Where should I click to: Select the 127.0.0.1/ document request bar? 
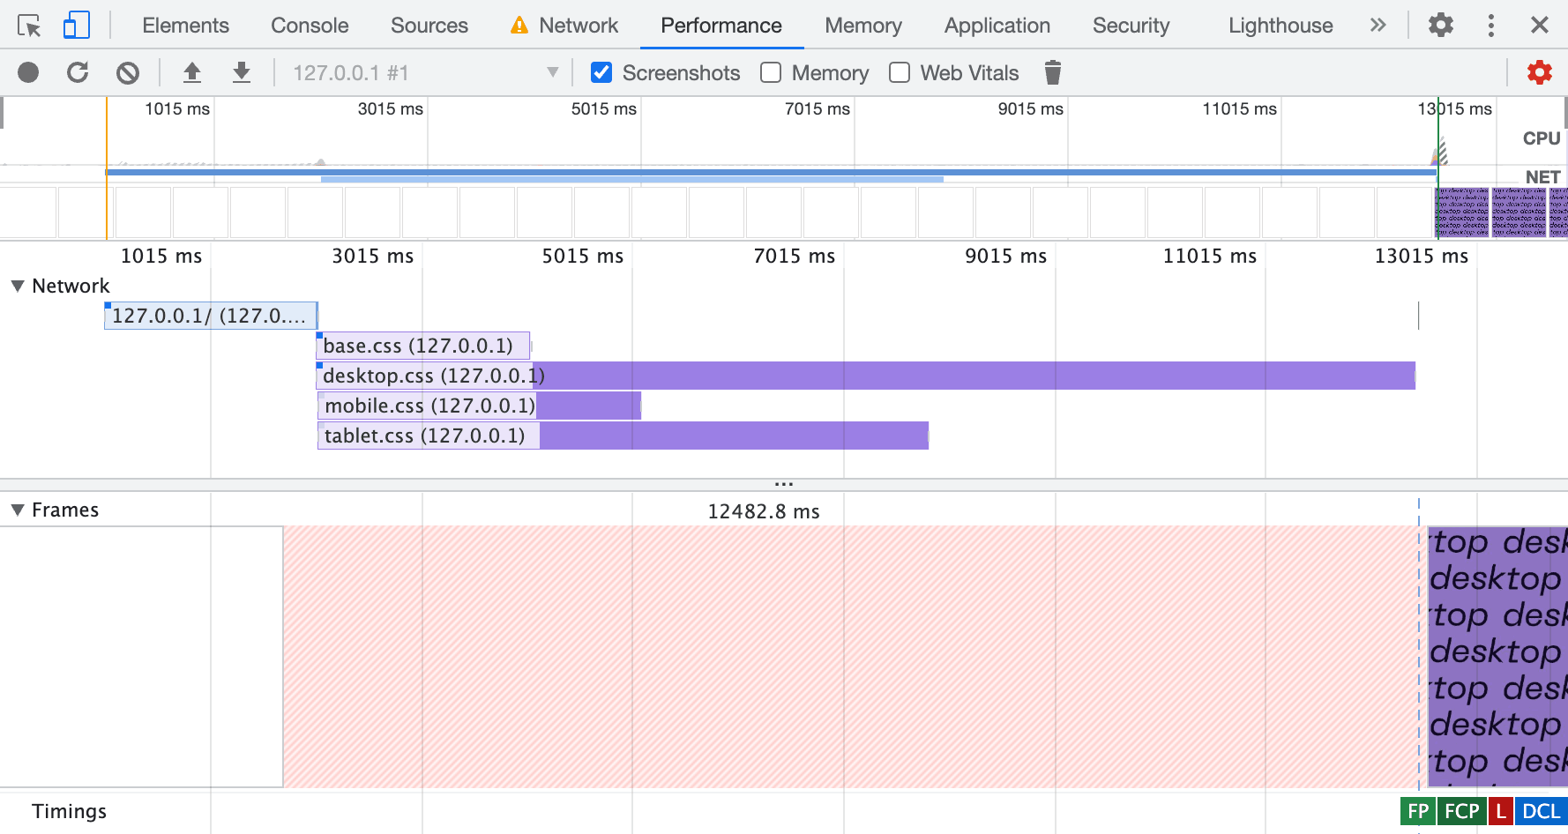(211, 316)
